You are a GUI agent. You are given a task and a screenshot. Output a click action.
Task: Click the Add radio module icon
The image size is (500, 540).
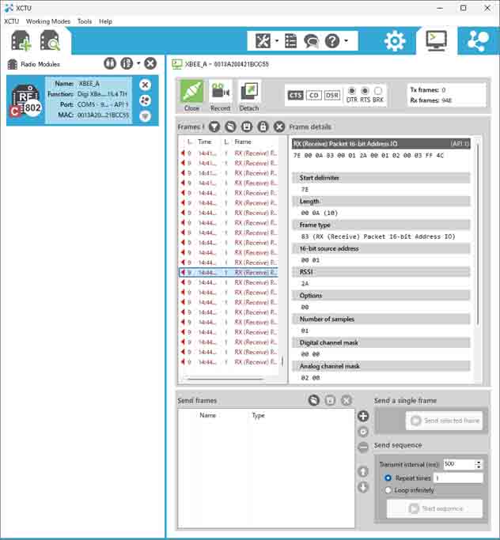pyautogui.click(x=21, y=40)
